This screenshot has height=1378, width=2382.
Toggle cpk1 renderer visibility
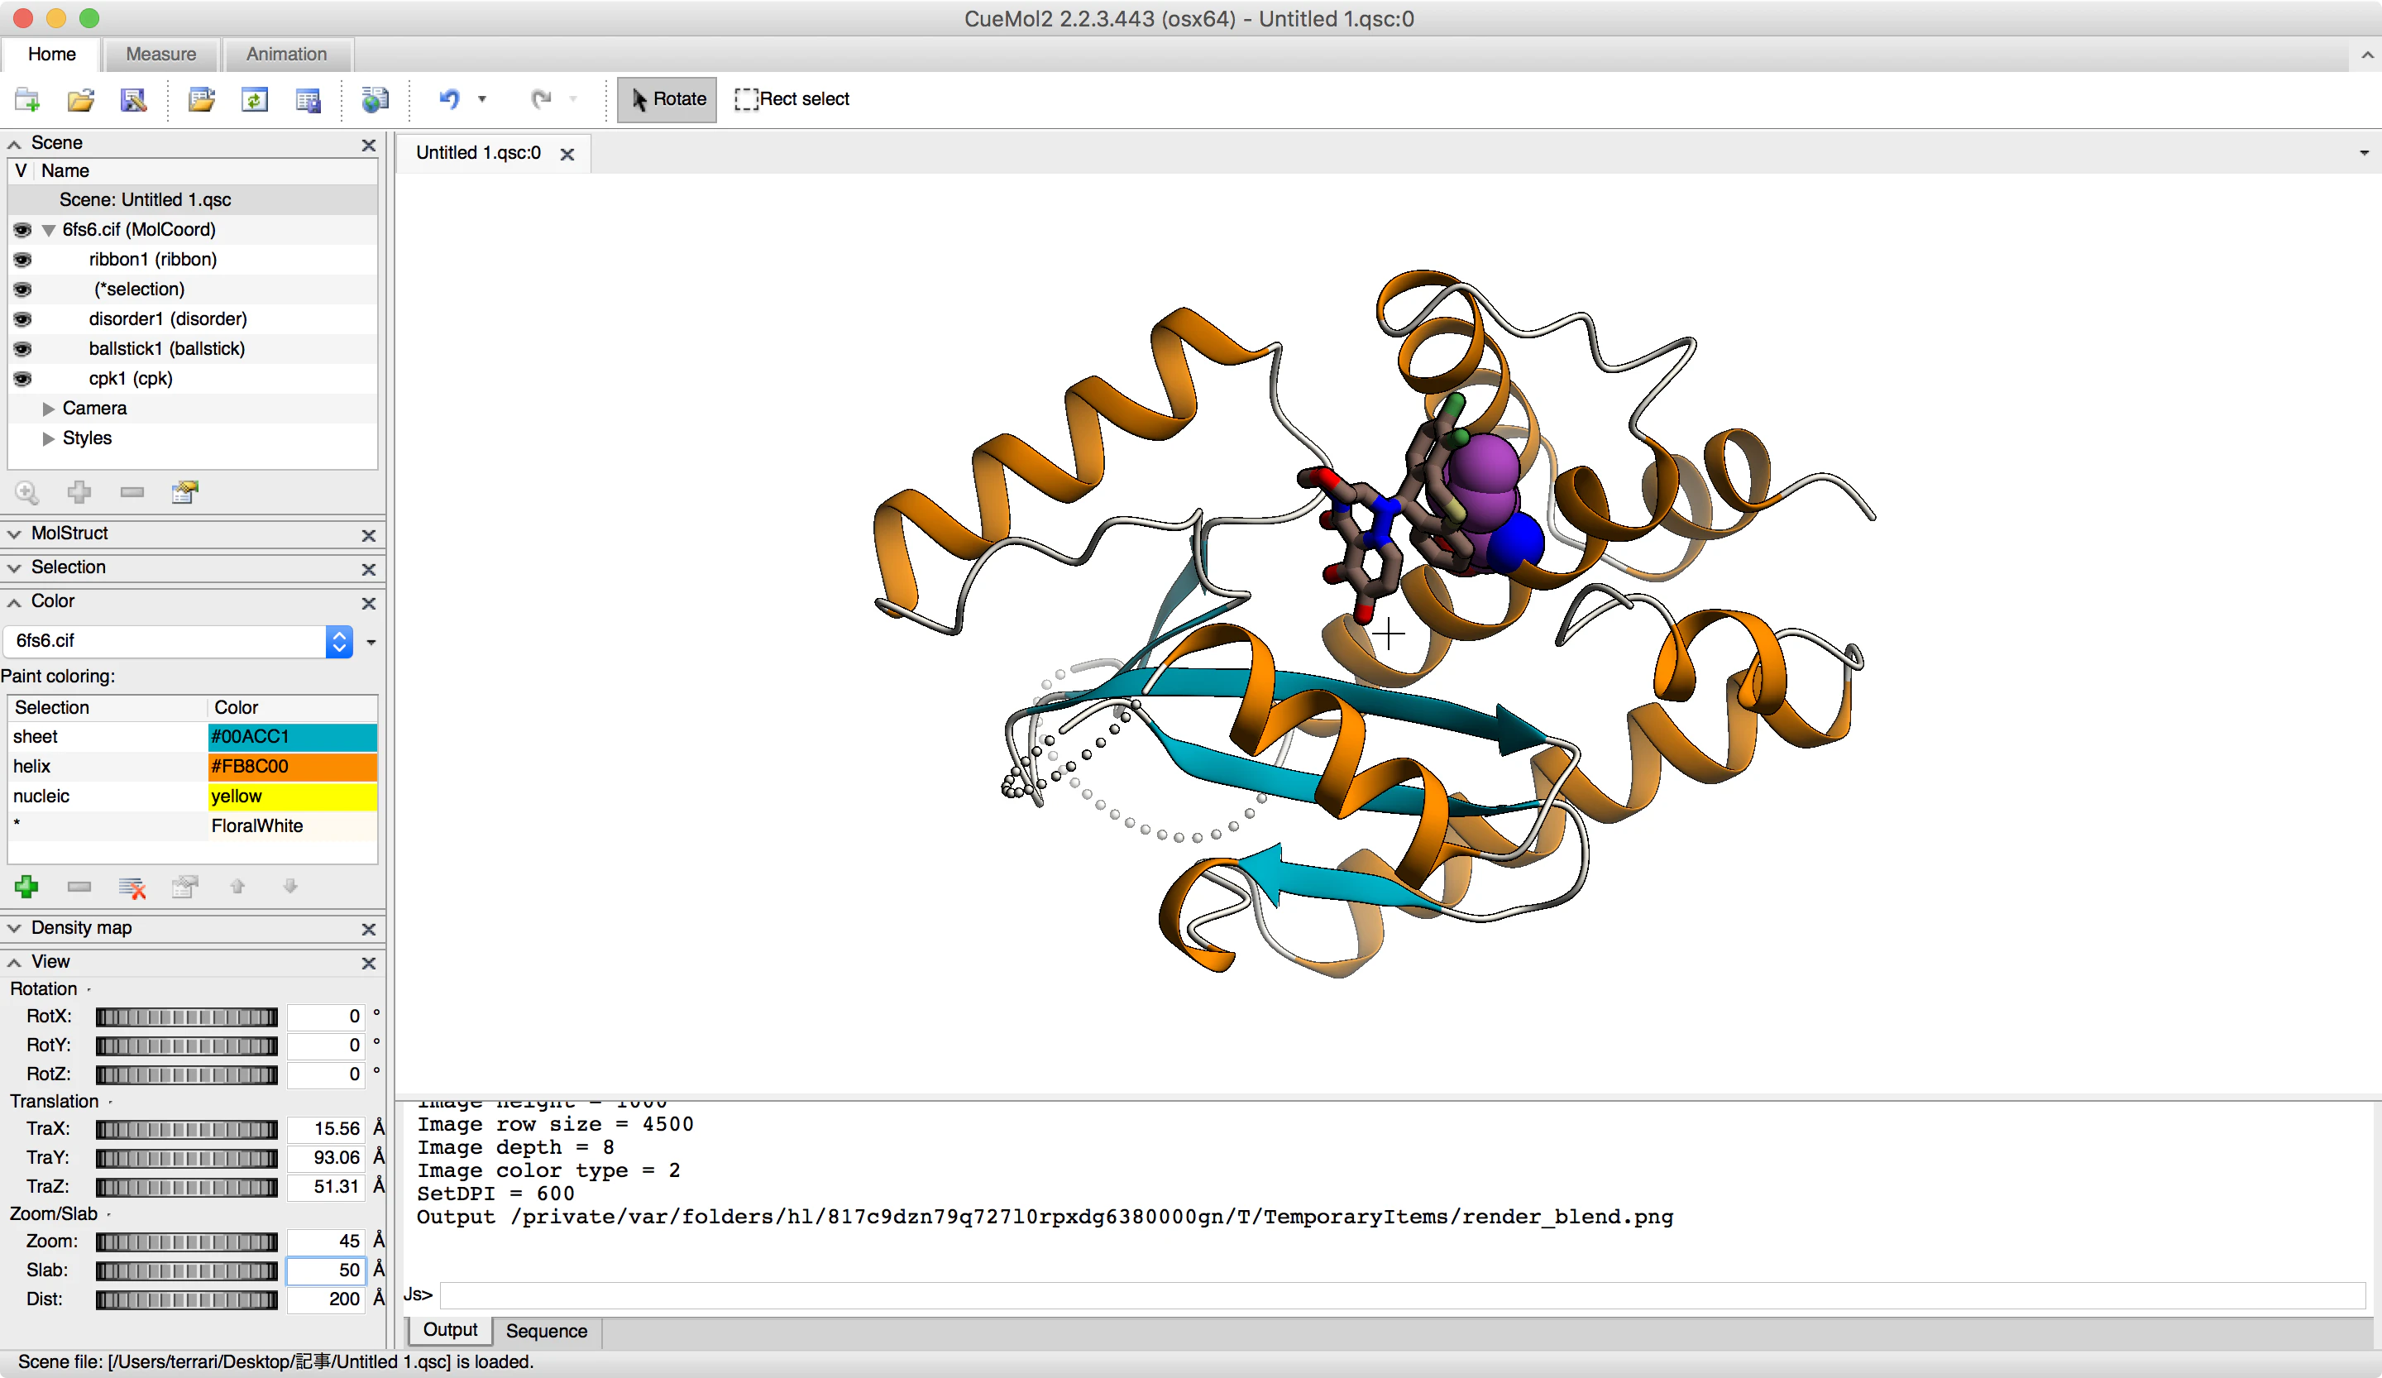pyautogui.click(x=22, y=378)
